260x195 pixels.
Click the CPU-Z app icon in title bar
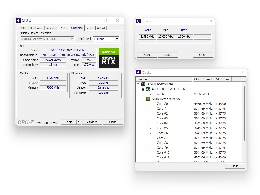click(18, 21)
